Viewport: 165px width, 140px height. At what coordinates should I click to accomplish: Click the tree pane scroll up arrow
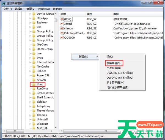coord(56,14)
